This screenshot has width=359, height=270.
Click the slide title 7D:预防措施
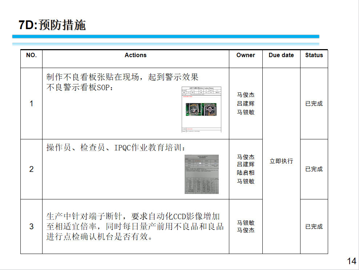[52, 25]
